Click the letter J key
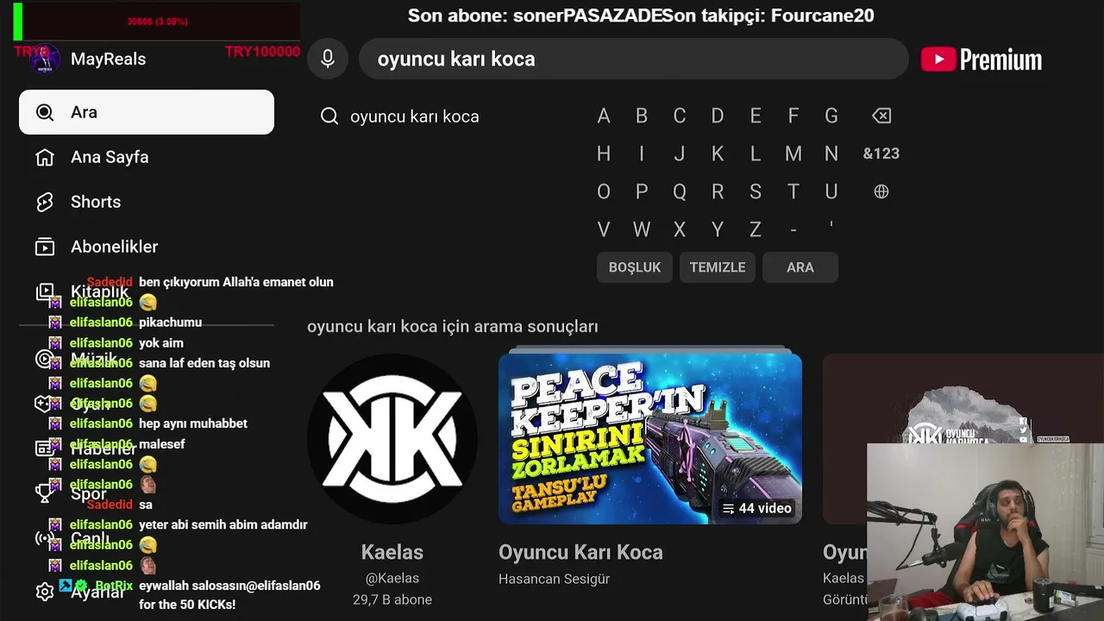1104x621 pixels. [x=680, y=154]
